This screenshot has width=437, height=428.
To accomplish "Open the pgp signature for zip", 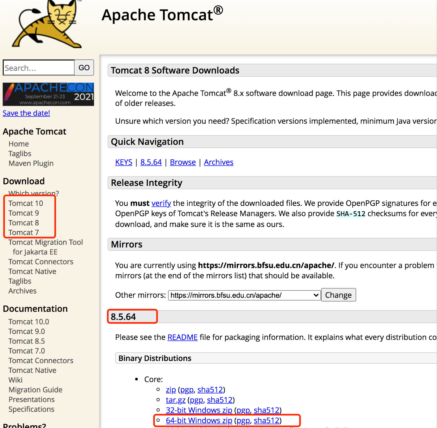I will [x=187, y=390].
